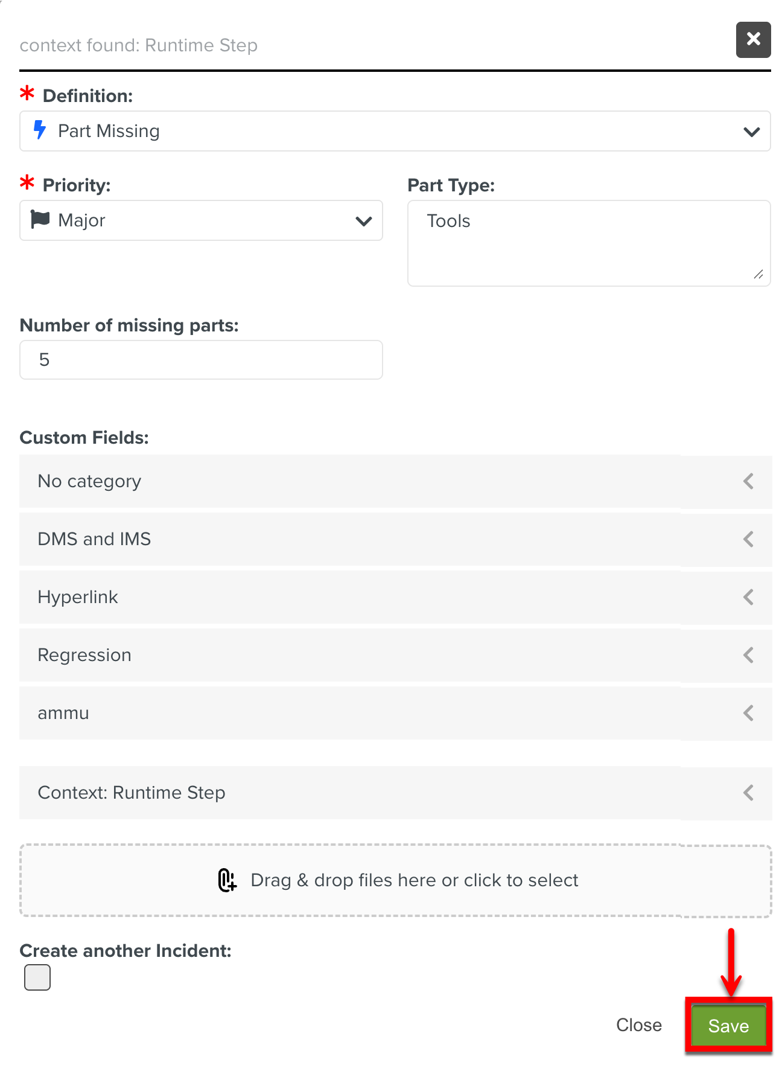Click the resize grip of Part Type box
Viewport: 782px width, 1077px height.
(x=758, y=275)
